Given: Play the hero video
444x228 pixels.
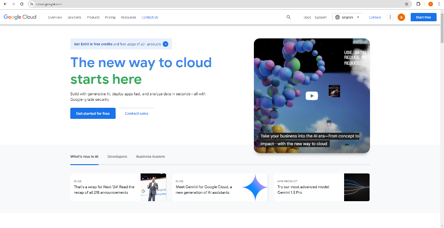Looking at the screenshot, I should tap(312, 96).
